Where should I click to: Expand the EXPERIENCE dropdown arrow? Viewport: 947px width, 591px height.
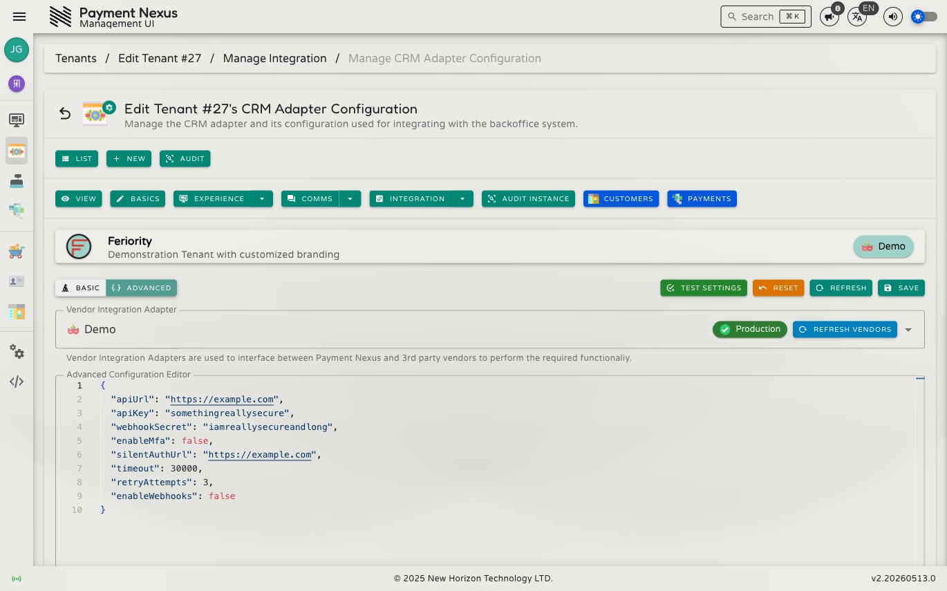click(x=262, y=199)
